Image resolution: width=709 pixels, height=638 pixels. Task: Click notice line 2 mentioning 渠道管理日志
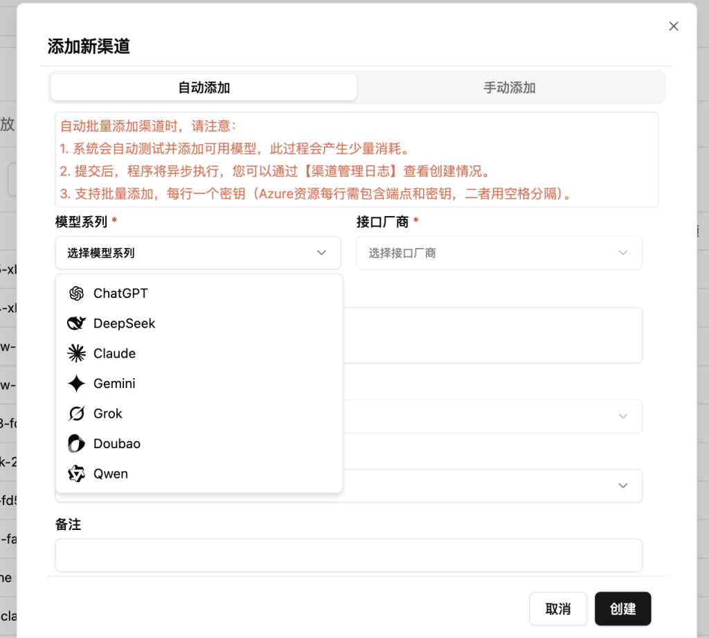[x=276, y=171]
